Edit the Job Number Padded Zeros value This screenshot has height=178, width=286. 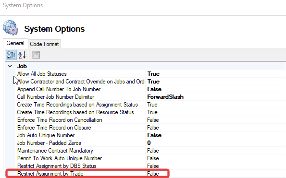[x=149, y=143]
